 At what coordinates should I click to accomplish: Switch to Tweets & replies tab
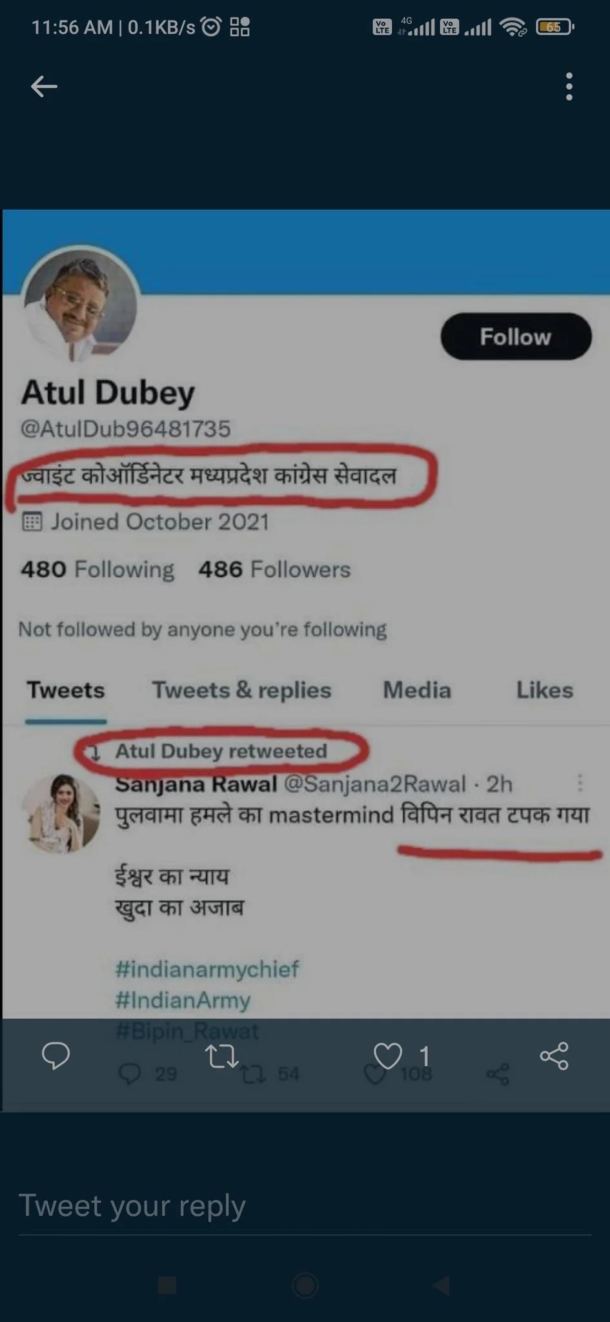pos(241,690)
